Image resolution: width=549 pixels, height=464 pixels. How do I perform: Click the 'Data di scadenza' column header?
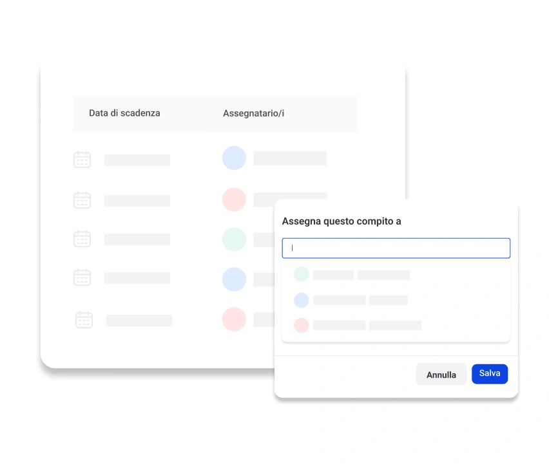click(x=124, y=113)
